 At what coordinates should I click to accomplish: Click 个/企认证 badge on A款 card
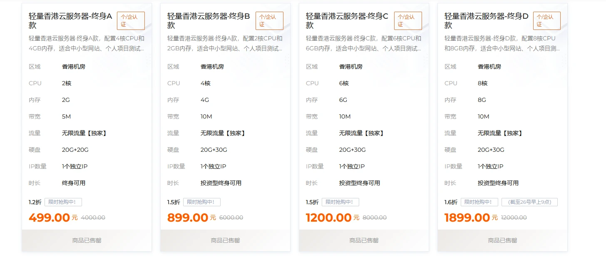pos(131,20)
